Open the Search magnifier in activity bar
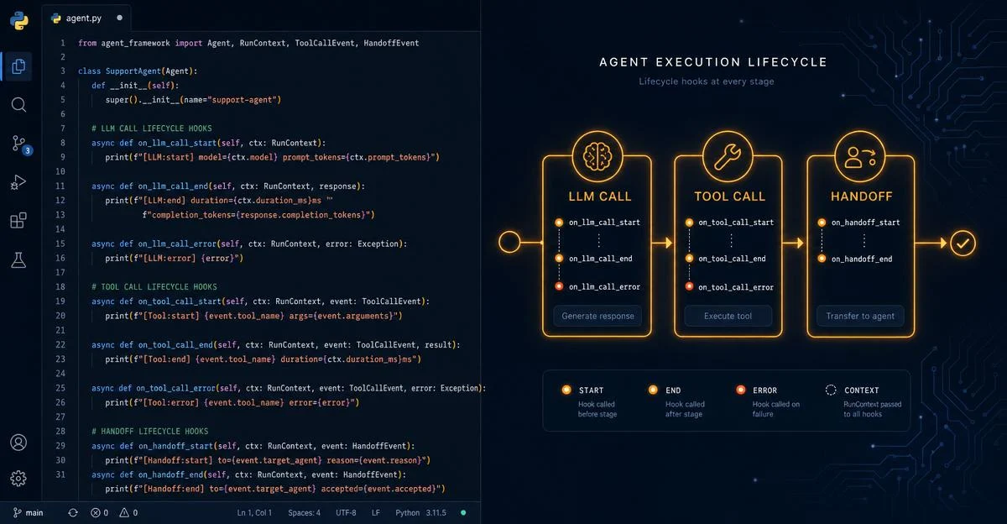This screenshot has width=1007, height=524. click(18, 105)
